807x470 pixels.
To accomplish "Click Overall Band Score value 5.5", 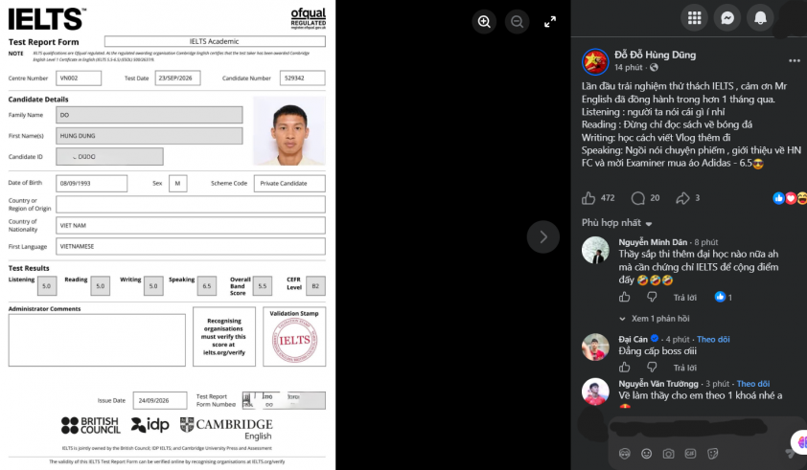I will [x=263, y=286].
